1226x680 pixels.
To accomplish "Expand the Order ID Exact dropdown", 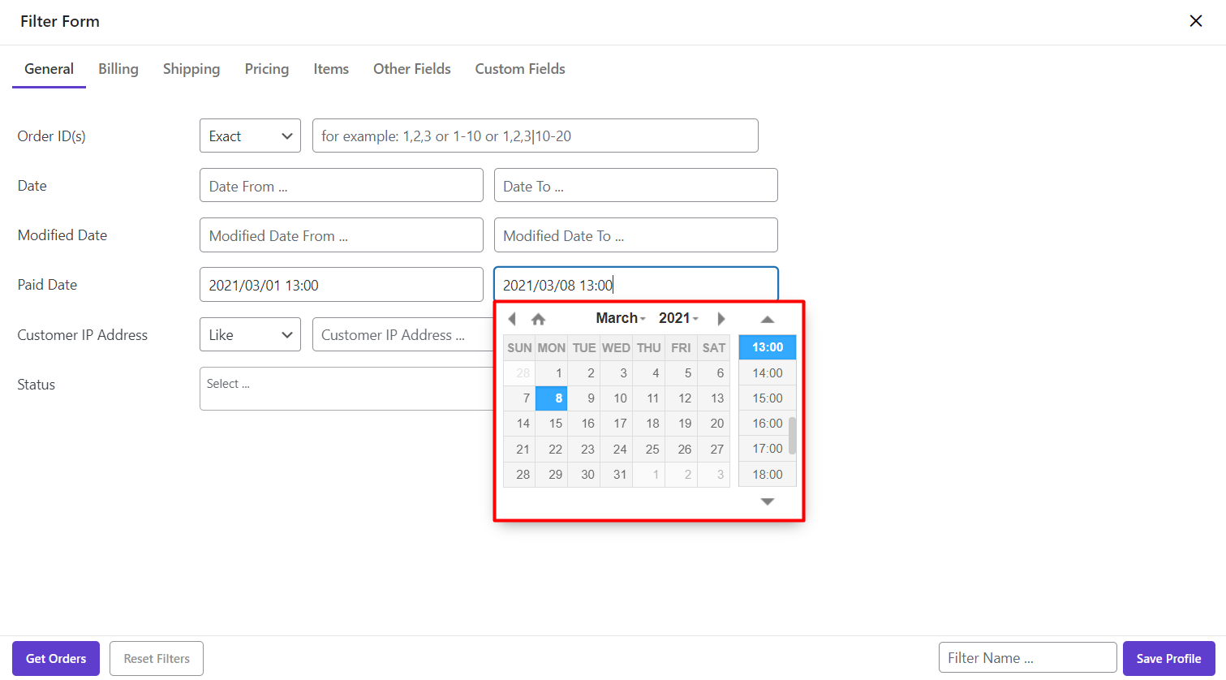I will (250, 136).
